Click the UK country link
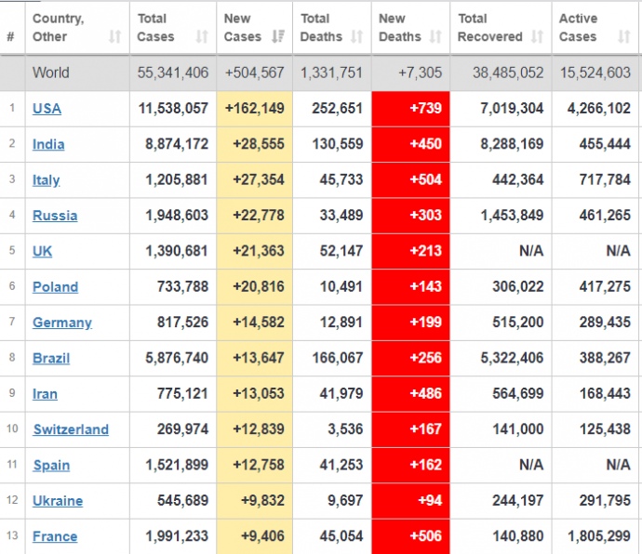Screen dimensions: 642x554 tap(42, 251)
